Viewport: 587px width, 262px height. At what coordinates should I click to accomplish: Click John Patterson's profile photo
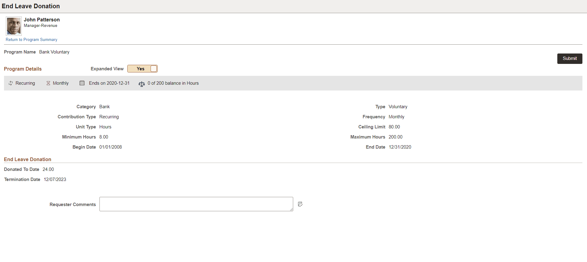(14, 26)
